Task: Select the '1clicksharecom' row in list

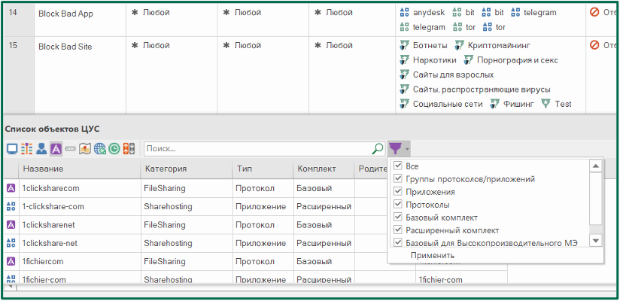Action: pyautogui.click(x=51, y=188)
